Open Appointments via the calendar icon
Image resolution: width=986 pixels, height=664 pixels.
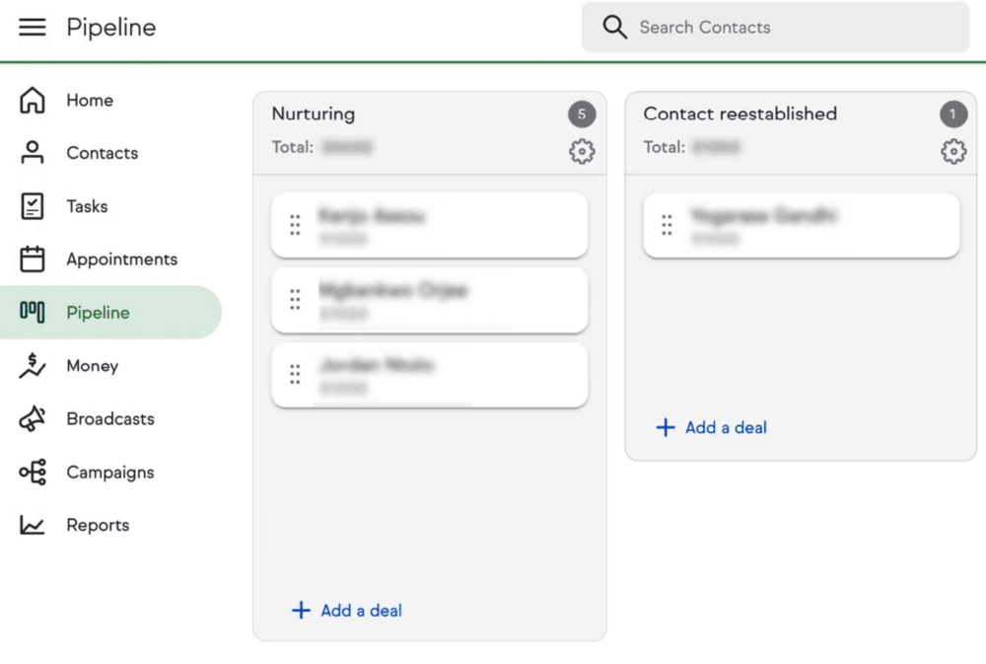pos(33,259)
